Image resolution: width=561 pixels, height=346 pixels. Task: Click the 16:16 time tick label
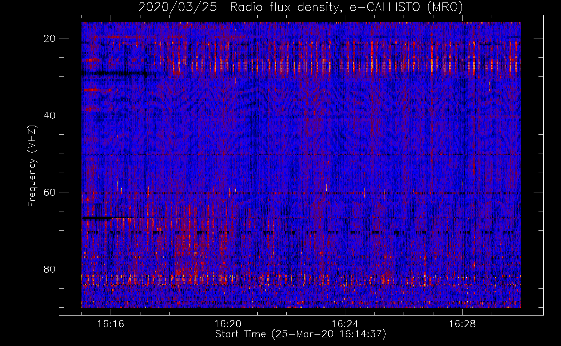(x=111, y=324)
